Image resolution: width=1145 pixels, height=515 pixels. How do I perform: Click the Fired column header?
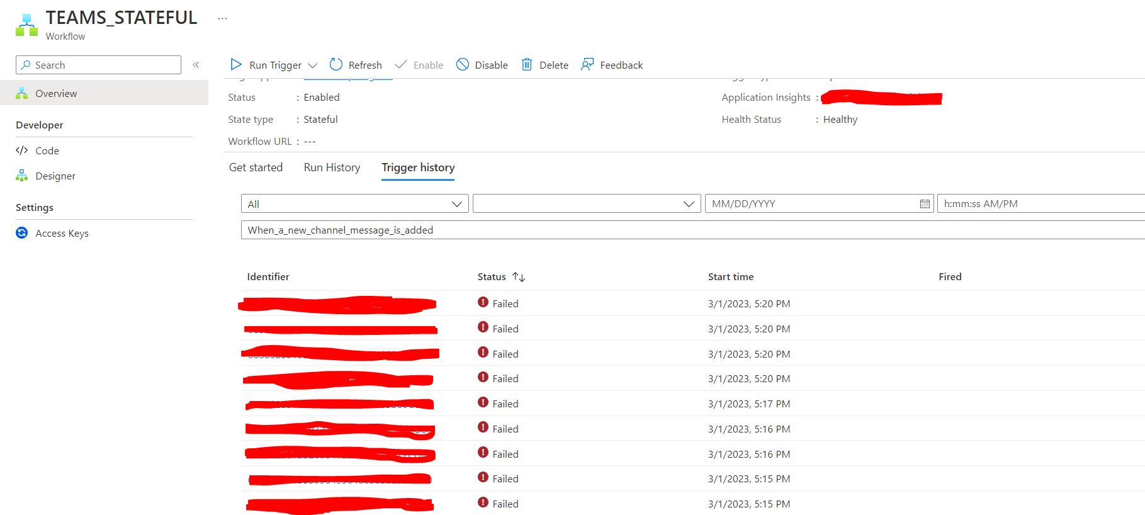[950, 277]
